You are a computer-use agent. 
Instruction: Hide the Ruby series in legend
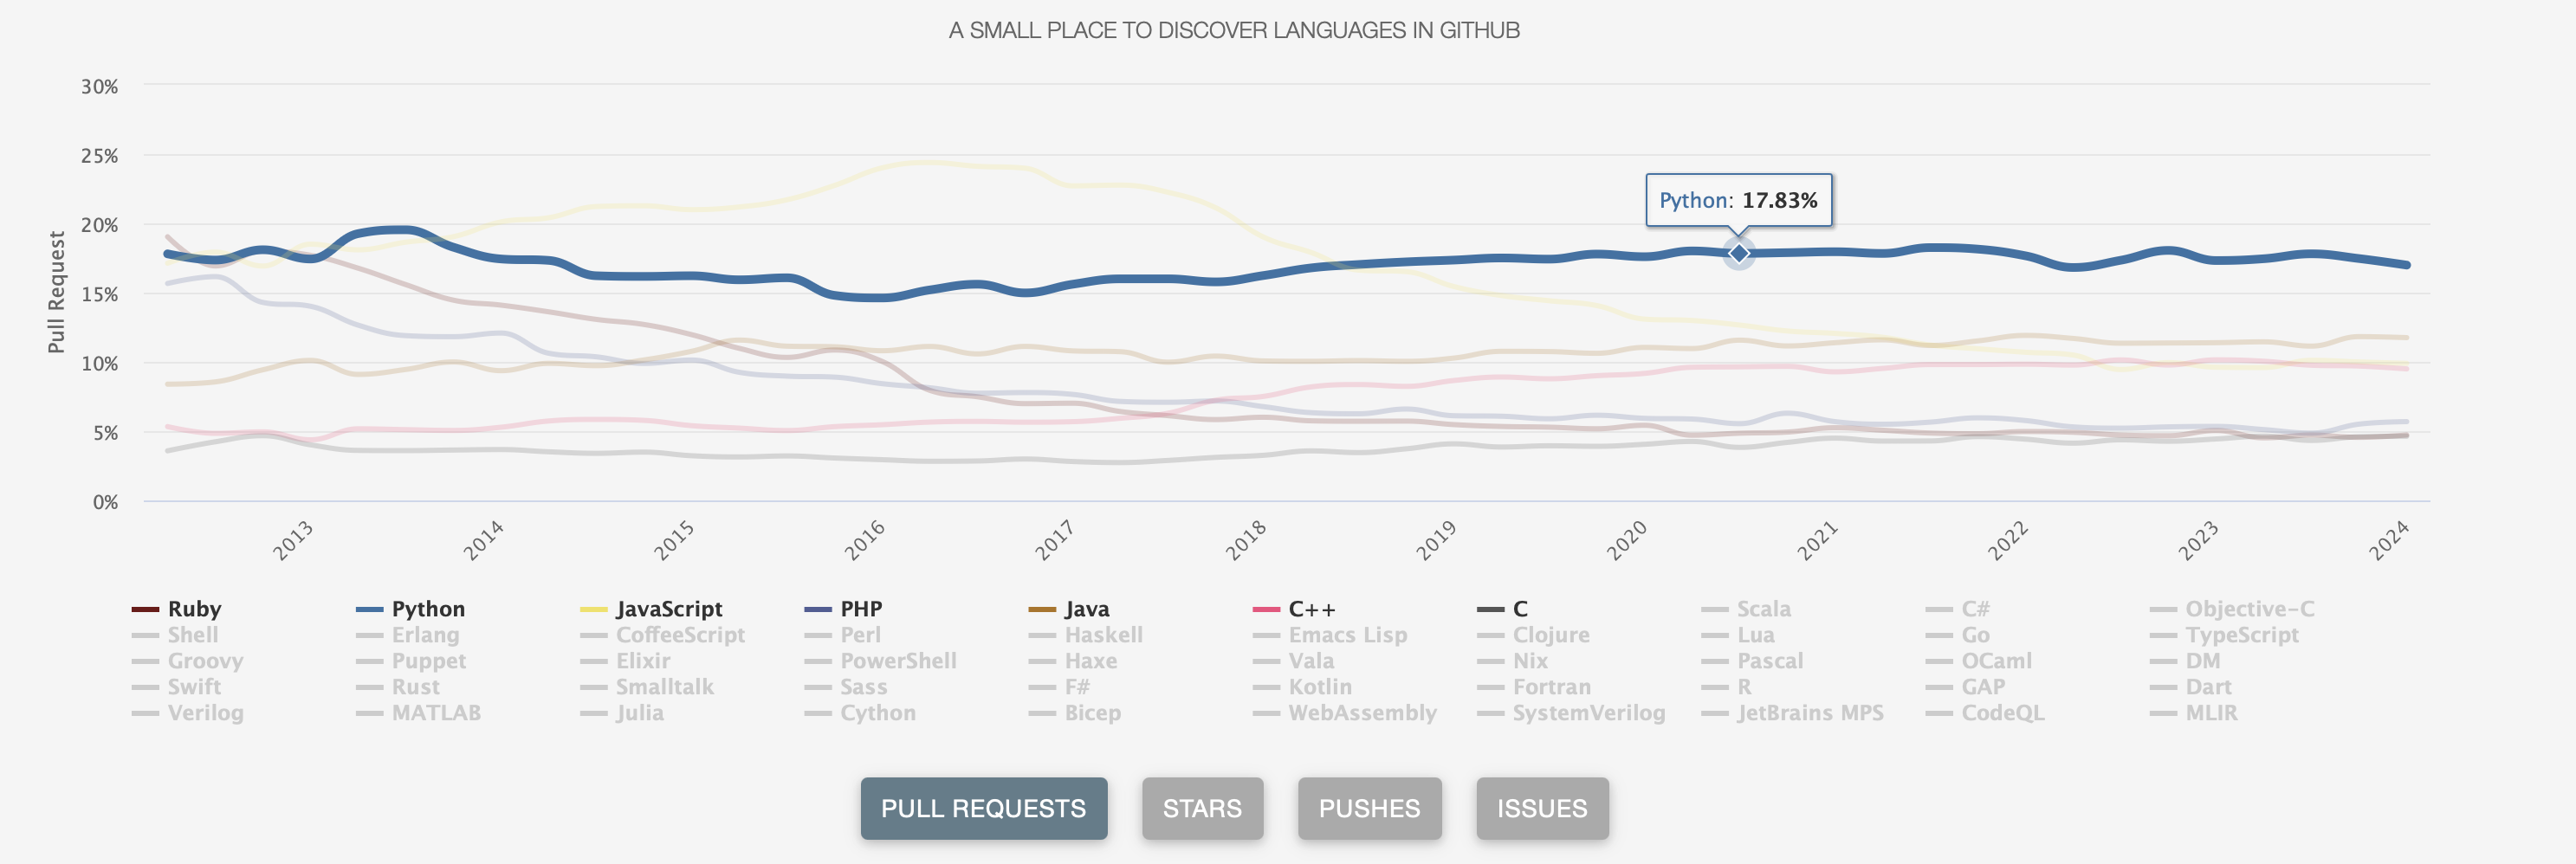[x=194, y=609]
